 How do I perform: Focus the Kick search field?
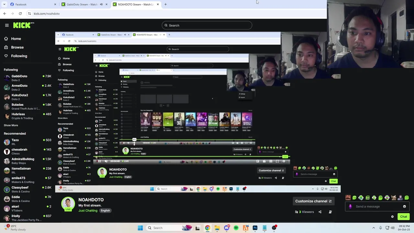coord(207,25)
